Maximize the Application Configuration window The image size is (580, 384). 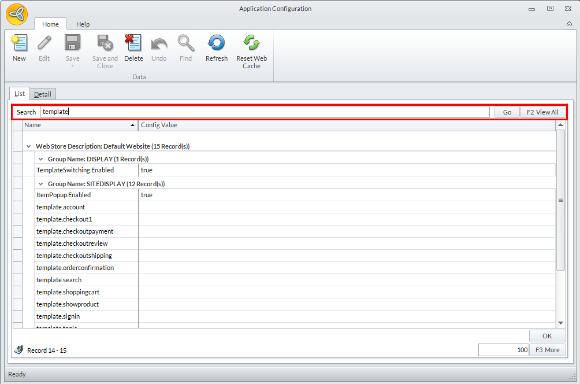[550, 9]
